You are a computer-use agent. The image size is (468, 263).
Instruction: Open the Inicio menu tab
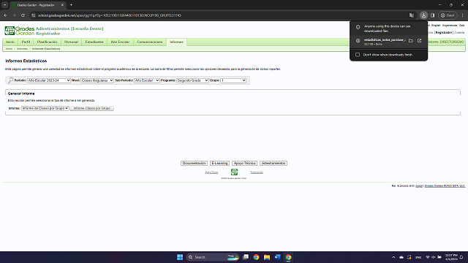[x=10, y=42]
